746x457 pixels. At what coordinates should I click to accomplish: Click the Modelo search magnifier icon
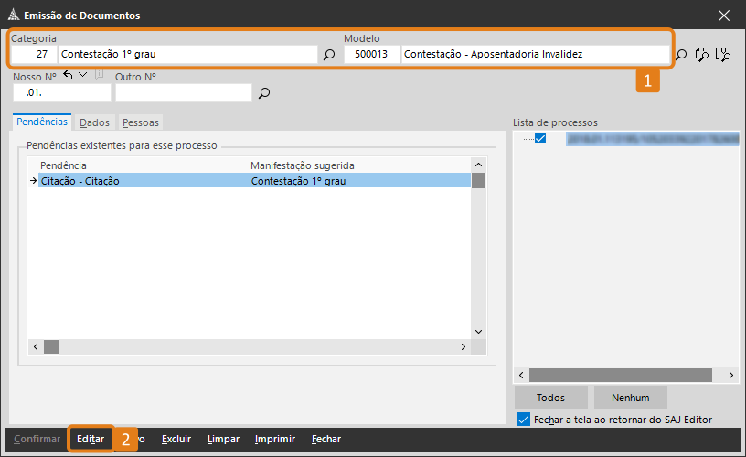coord(681,55)
